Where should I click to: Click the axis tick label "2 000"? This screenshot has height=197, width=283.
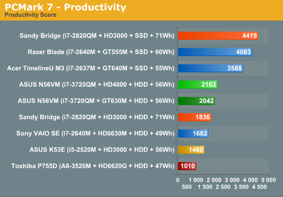214,180
